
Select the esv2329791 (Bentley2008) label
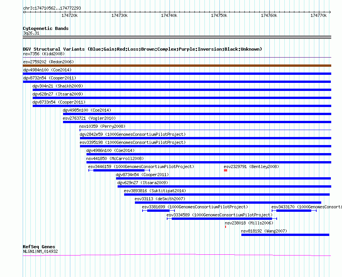pos(251,167)
